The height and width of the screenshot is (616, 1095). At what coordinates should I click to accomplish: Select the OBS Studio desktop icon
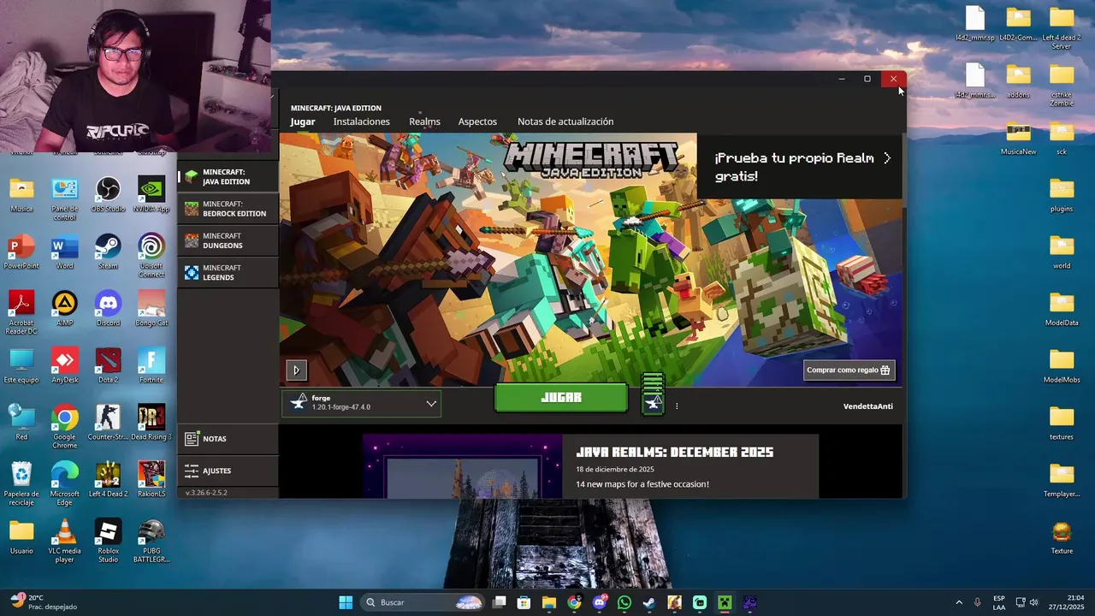[x=108, y=194]
